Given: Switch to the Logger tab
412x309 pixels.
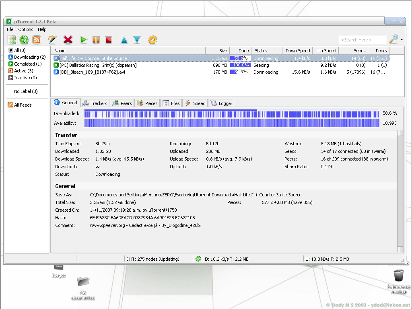Looking at the screenshot, I should 221,103.
